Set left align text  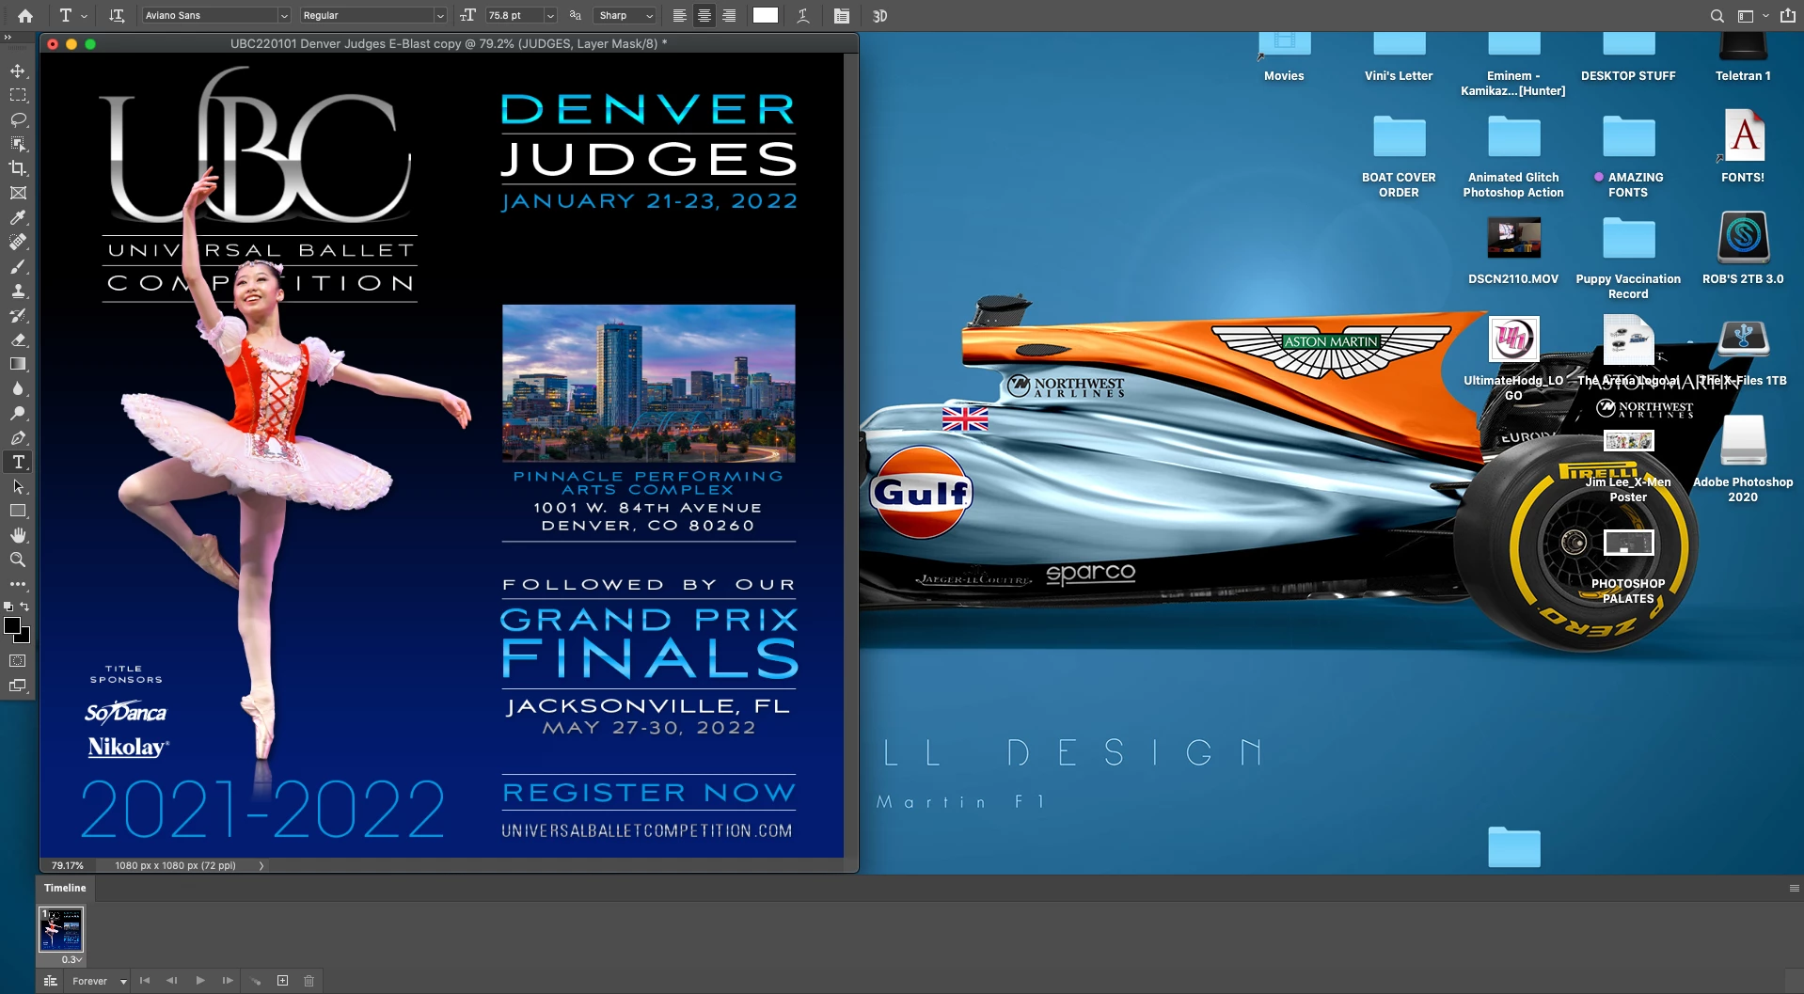coord(679,16)
